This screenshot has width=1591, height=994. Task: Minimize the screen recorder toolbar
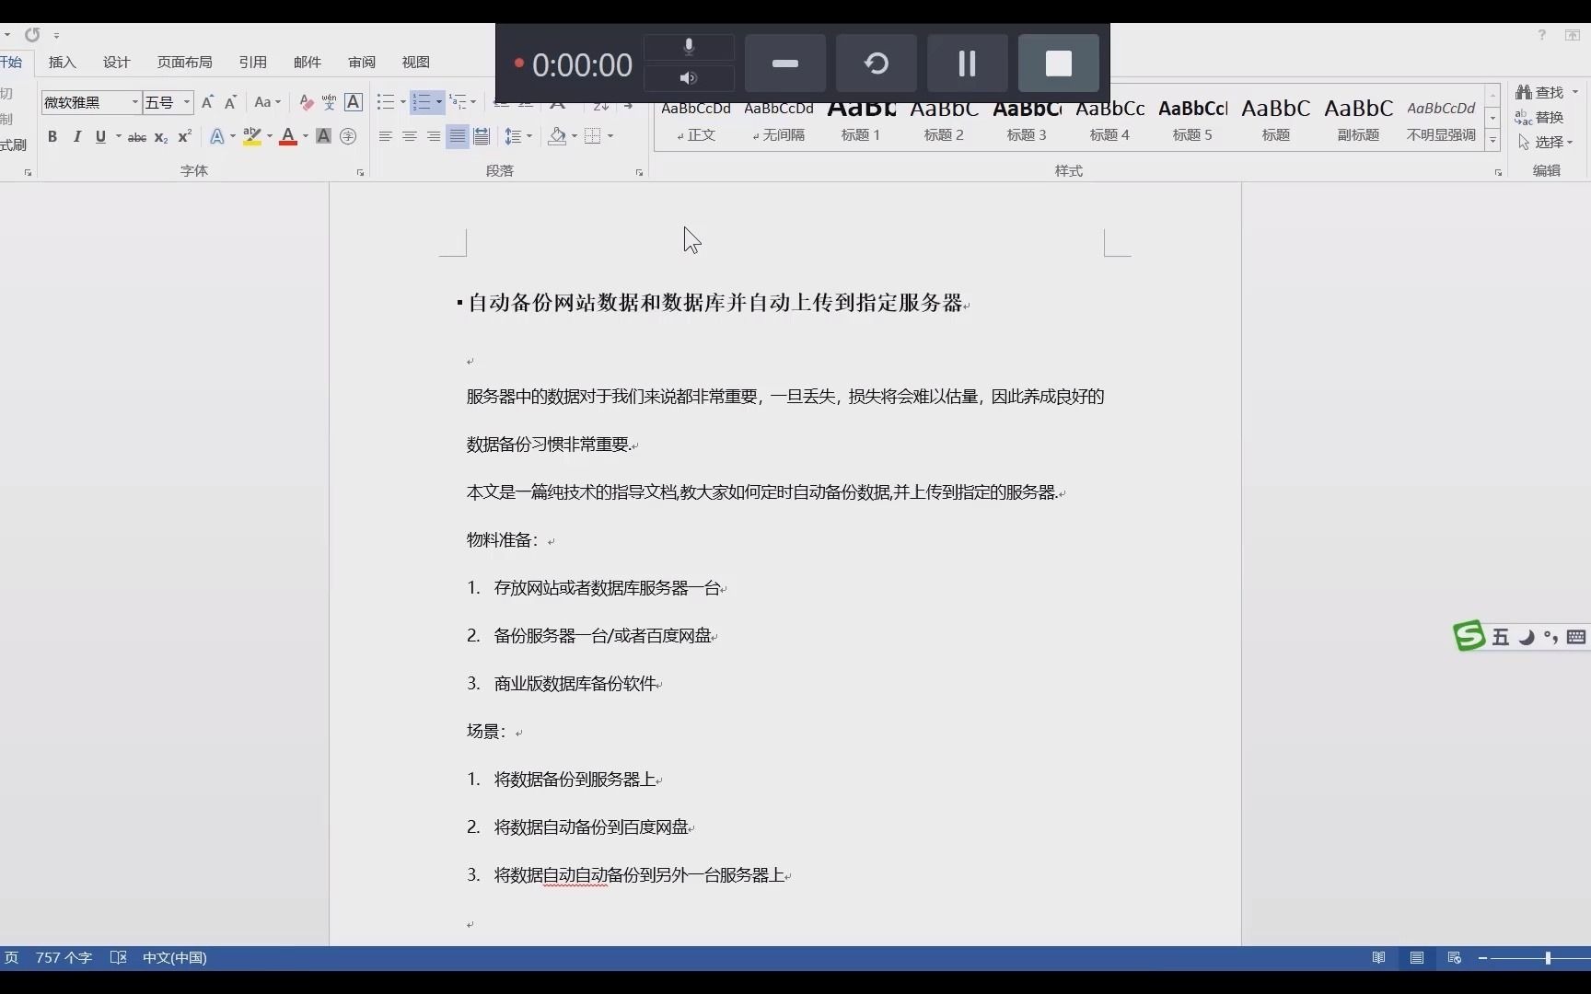pyautogui.click(x=785, y=64)
